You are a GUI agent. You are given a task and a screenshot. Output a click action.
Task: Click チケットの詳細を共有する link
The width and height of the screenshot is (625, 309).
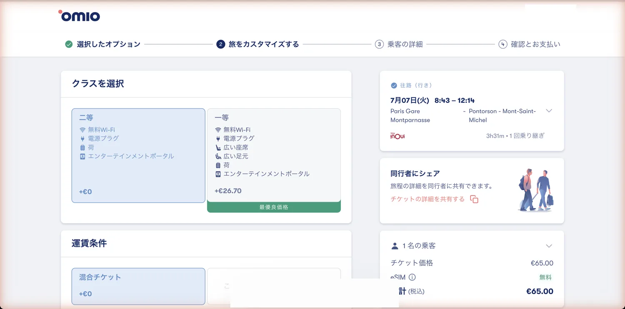click(427, 199)
